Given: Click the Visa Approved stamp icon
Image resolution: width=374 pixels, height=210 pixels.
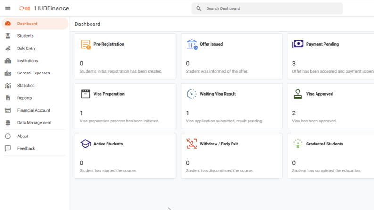Looking at the screenshot, I should pos(298,94).
